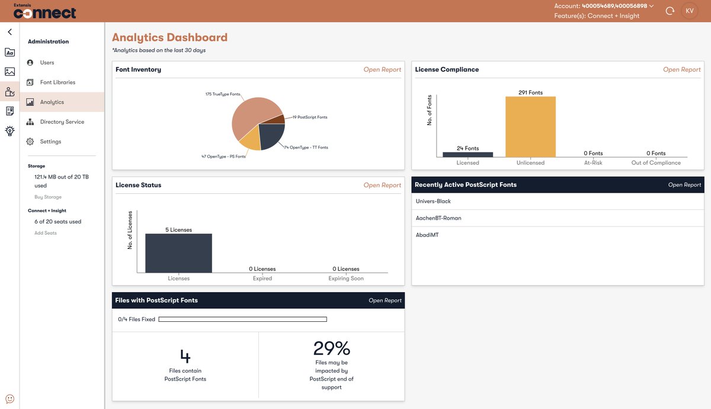711x409 pixels.
Task: Click the 74 OpenType - TT Fonts label
Action: [x=306, y=147]
